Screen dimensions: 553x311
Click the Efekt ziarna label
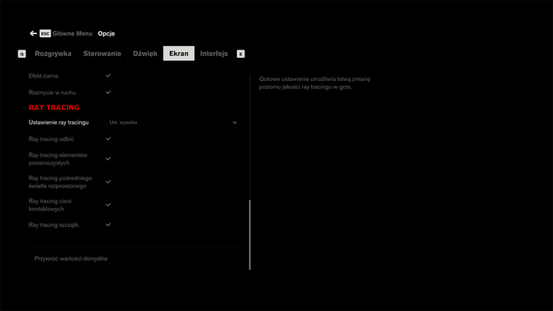pos(44,76)
